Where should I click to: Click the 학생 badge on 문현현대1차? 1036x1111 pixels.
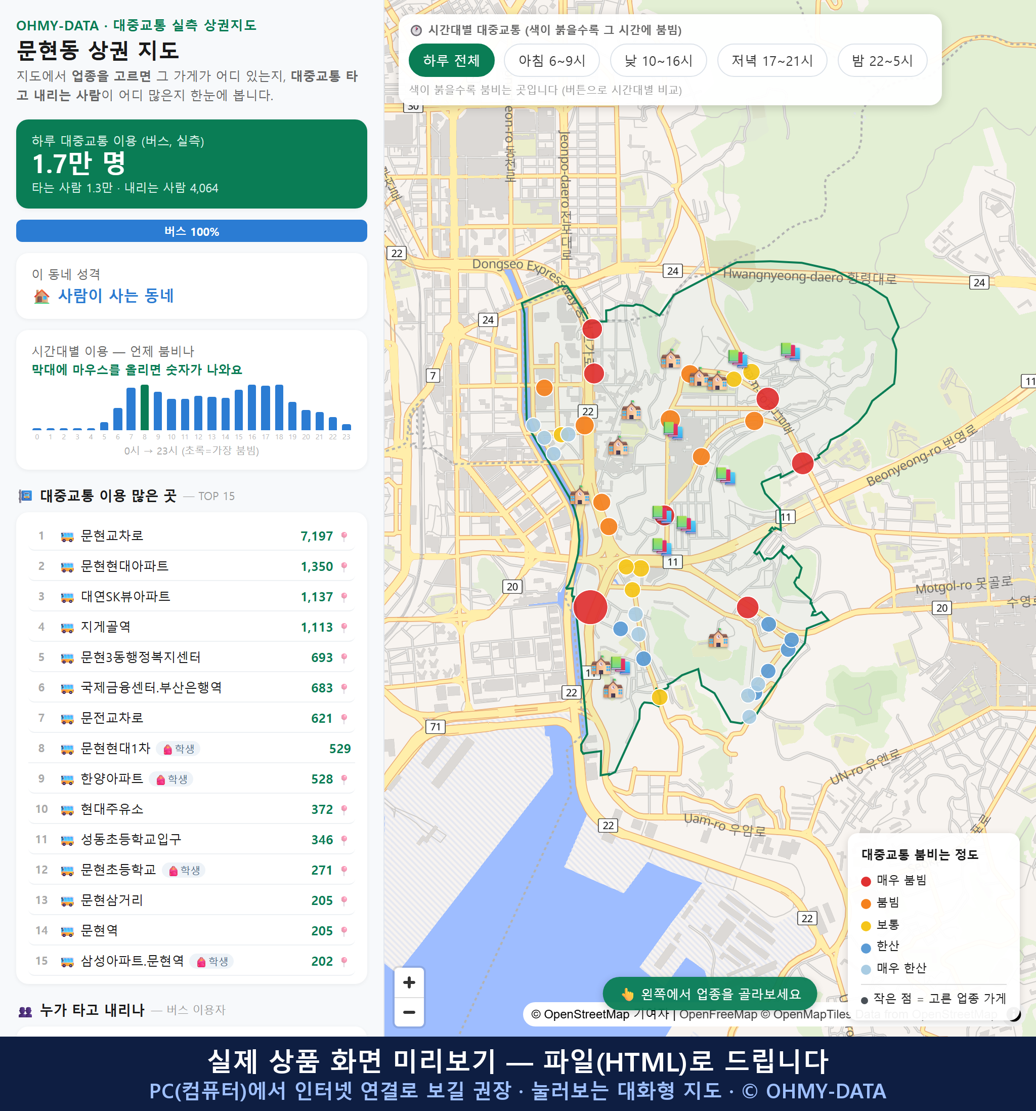[178, 749]
